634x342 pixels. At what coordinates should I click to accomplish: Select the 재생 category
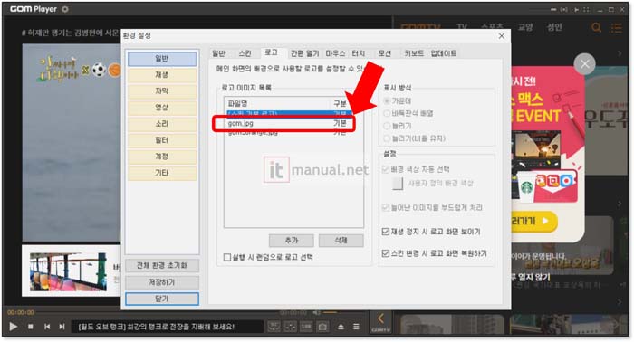[162, 75]
